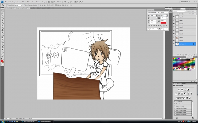
Task: Add a Brightness/Contrast adjustment
Action: (179, 90)
